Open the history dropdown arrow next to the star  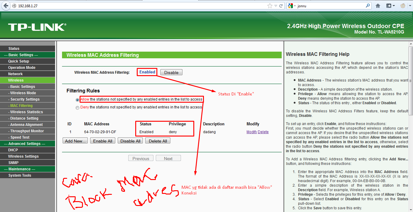(x=276, y=6)
